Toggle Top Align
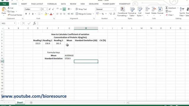189x106 pixels. click(x=58, y=9)
